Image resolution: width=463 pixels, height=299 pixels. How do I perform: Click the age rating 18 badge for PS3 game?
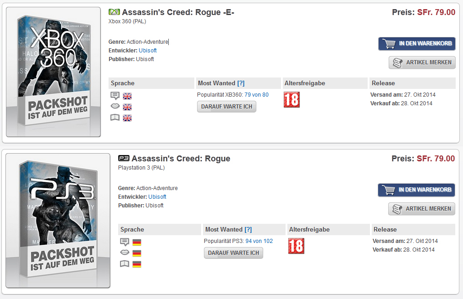[296, 246]
